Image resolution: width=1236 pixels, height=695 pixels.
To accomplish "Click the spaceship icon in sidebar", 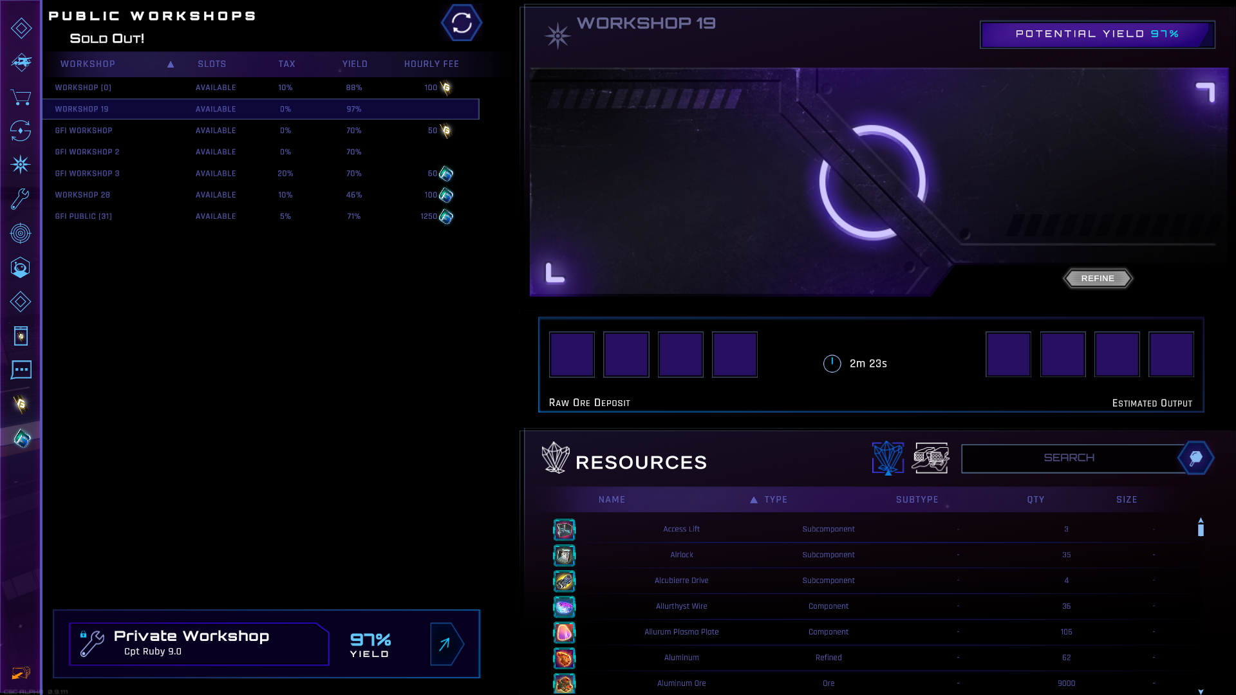I will coord(21,62).
